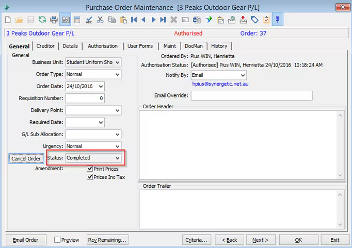Click the Email Override input field

(x=252, y=95)
